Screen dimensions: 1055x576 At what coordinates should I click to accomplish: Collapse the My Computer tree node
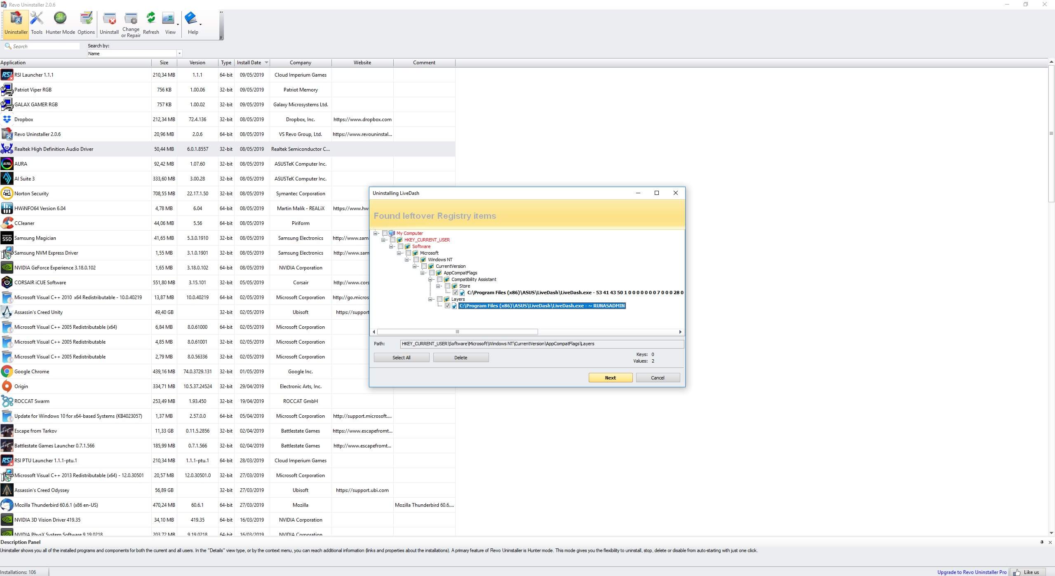tap(376, 233)
